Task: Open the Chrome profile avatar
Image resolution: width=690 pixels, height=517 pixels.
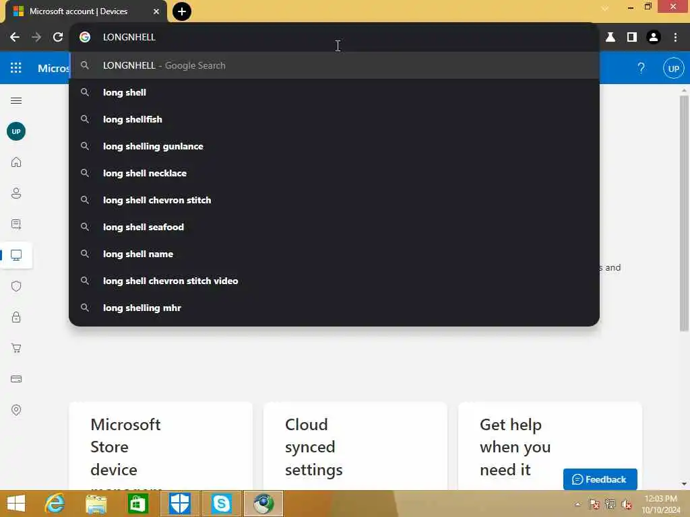Action: [654, 38]
